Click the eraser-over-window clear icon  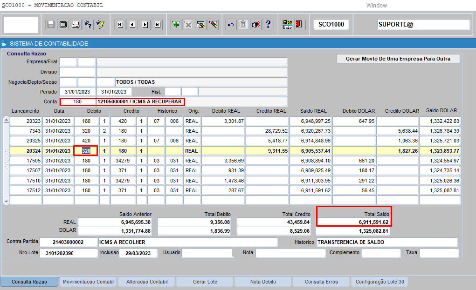pyautogui.click(x=200, y=25)
